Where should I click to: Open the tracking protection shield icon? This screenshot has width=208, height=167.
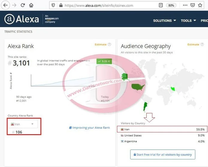coord(53,5)
